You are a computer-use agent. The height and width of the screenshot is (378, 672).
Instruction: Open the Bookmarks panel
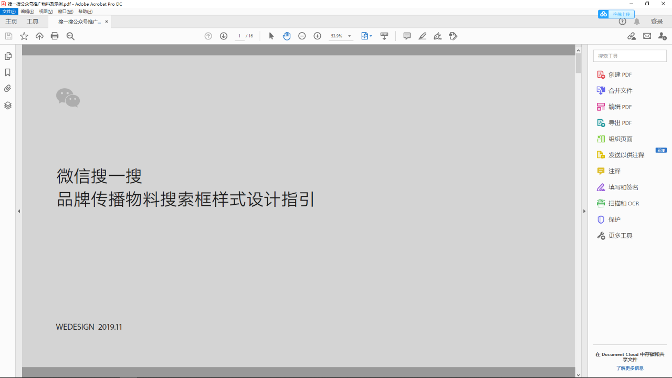pos(8,72)
